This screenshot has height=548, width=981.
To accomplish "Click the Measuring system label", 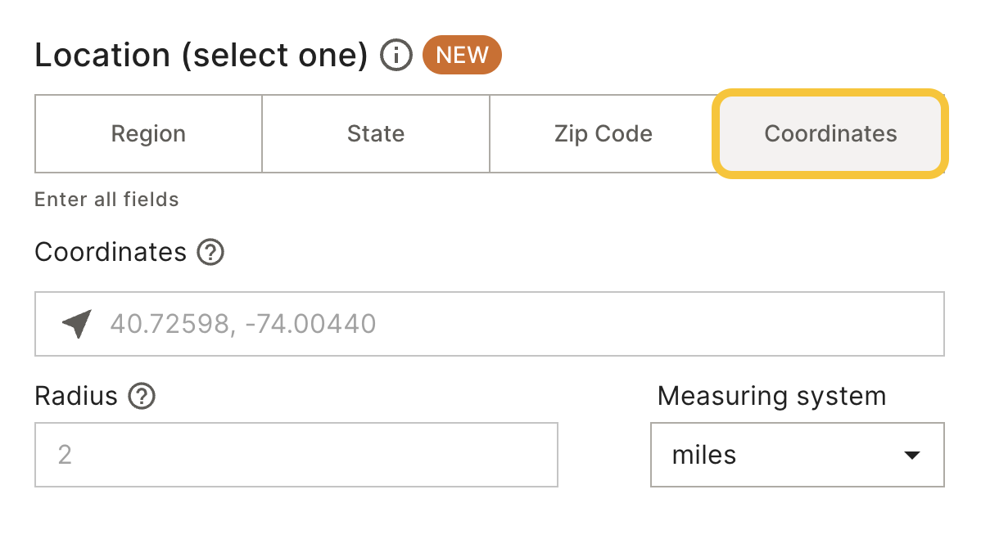I will [771, 396].
